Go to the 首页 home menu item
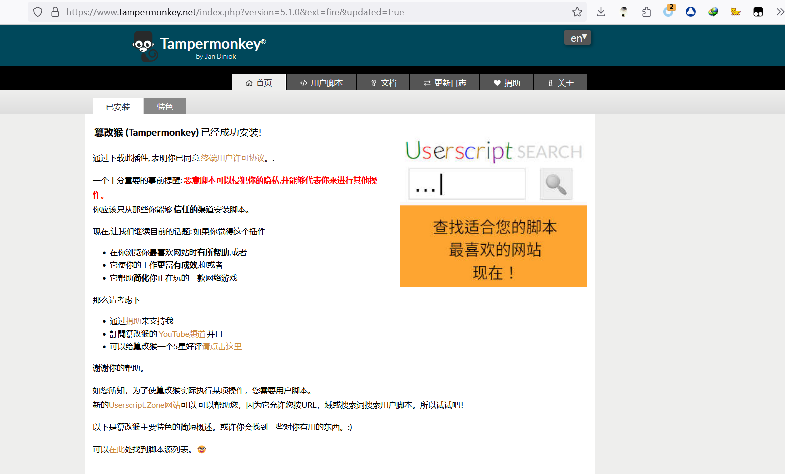Viewport: 785px width, 474px height. (259, 82)
